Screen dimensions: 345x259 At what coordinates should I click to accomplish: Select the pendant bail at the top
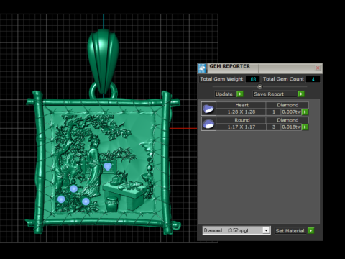tap(103, 61)
